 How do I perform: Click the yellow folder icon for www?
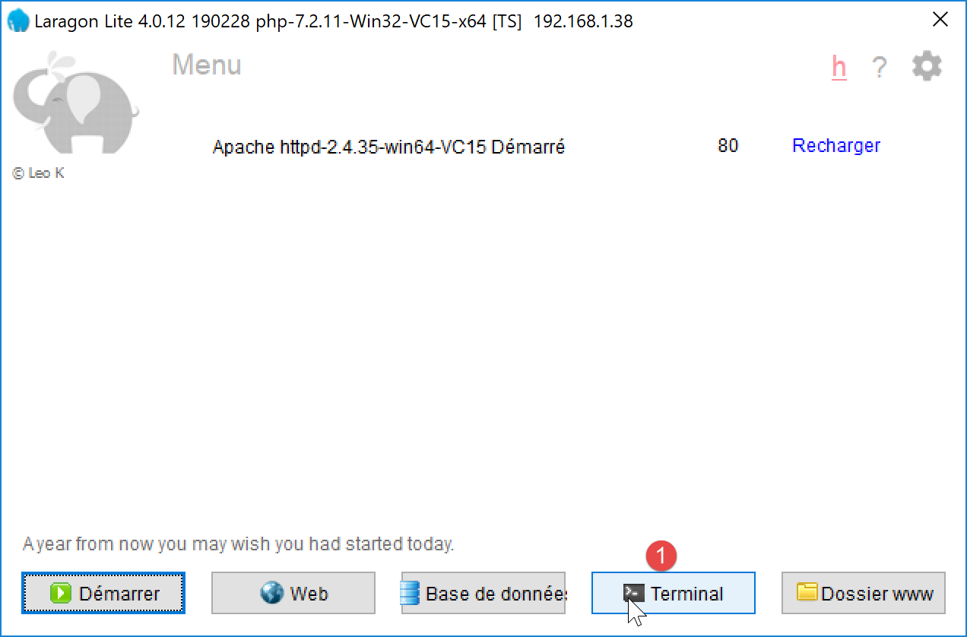coord(807,592)
